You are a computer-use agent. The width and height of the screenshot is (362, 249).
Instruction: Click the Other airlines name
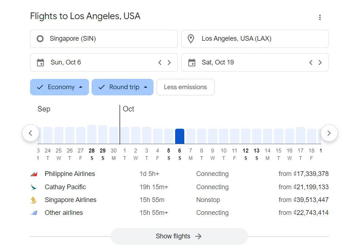coord(64,213)
